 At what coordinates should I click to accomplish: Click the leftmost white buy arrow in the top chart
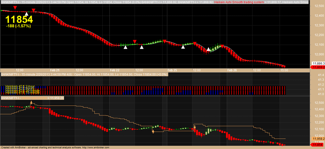point(26,14)
